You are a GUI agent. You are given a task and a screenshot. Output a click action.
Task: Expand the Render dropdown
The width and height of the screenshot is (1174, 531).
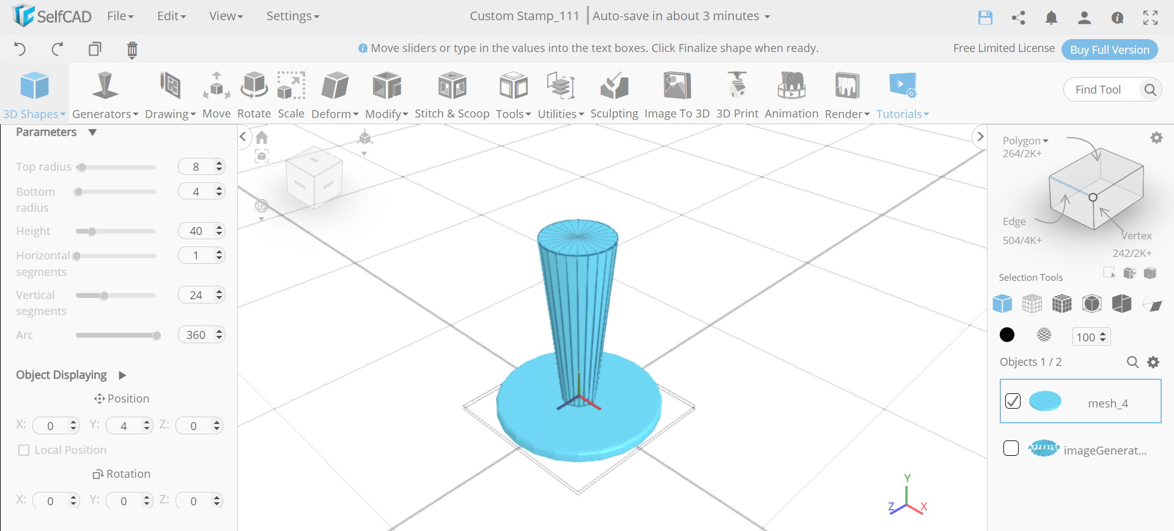point(847,114)
